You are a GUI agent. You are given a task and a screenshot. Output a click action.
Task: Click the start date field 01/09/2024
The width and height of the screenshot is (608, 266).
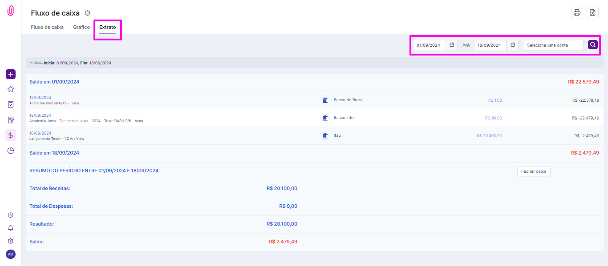point(430,45)
